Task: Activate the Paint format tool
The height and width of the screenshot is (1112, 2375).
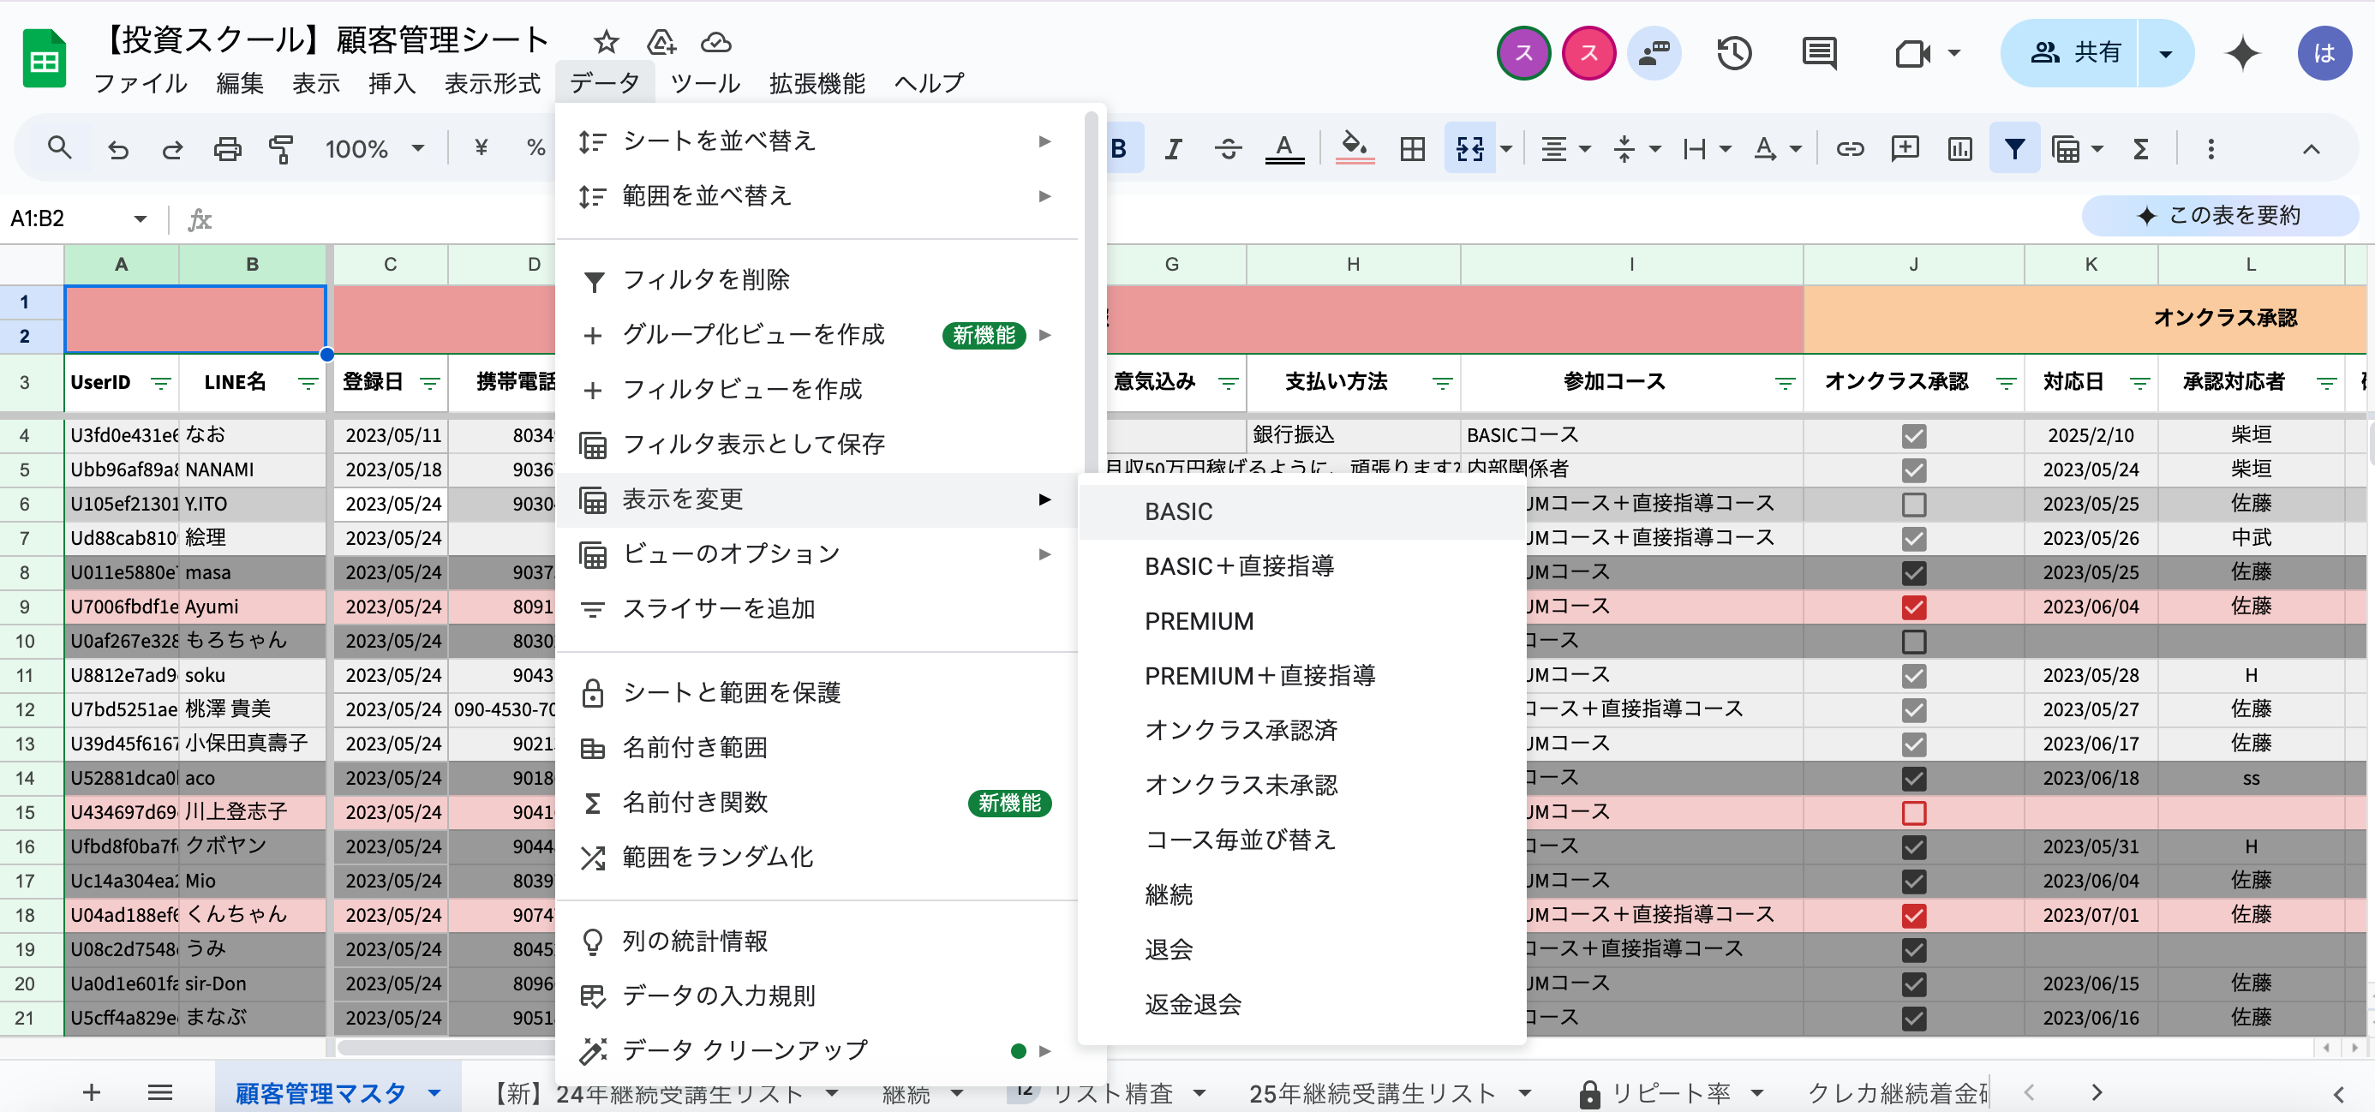Action: [x=281, y=147]
